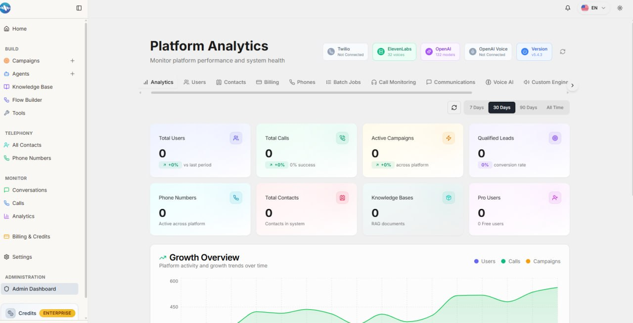The height and width of the screenshot is (323, 633).
Task: Select the All Time range
Action: coord(555,107)
